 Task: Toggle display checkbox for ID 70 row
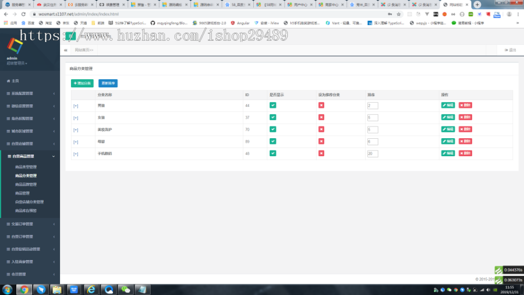pyautogui.click(x=272, y=129)
